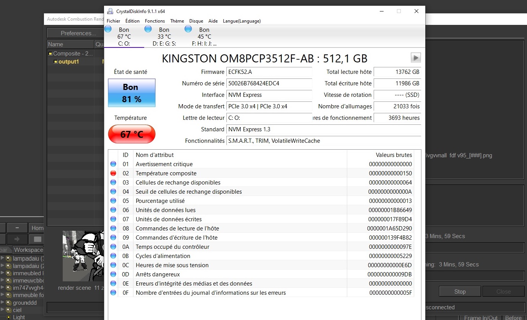Click the play arrow next to the disk title
Image resolution: width=527 pixels, height=320 pixels.
pyautogui.click(x=416, y=58)
